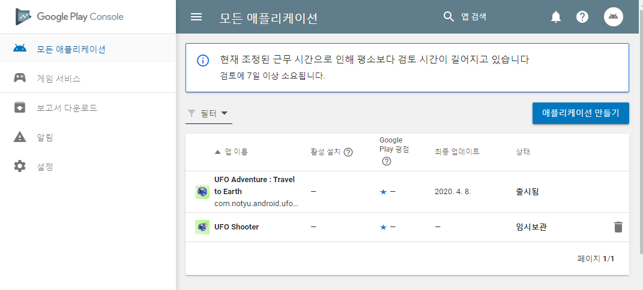Click the 2020. 4. 8. update date
This screenshot has width=643, height=290.
click(452, 191)
